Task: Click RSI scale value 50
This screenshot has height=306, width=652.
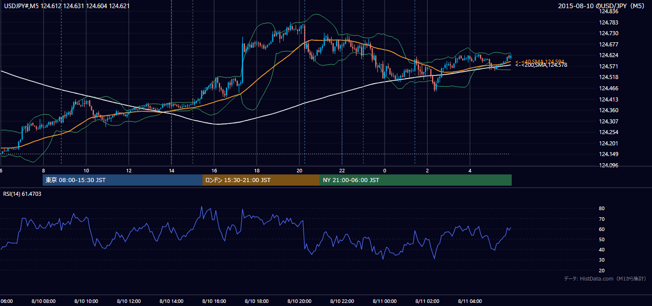Action: tap(601, 239)
